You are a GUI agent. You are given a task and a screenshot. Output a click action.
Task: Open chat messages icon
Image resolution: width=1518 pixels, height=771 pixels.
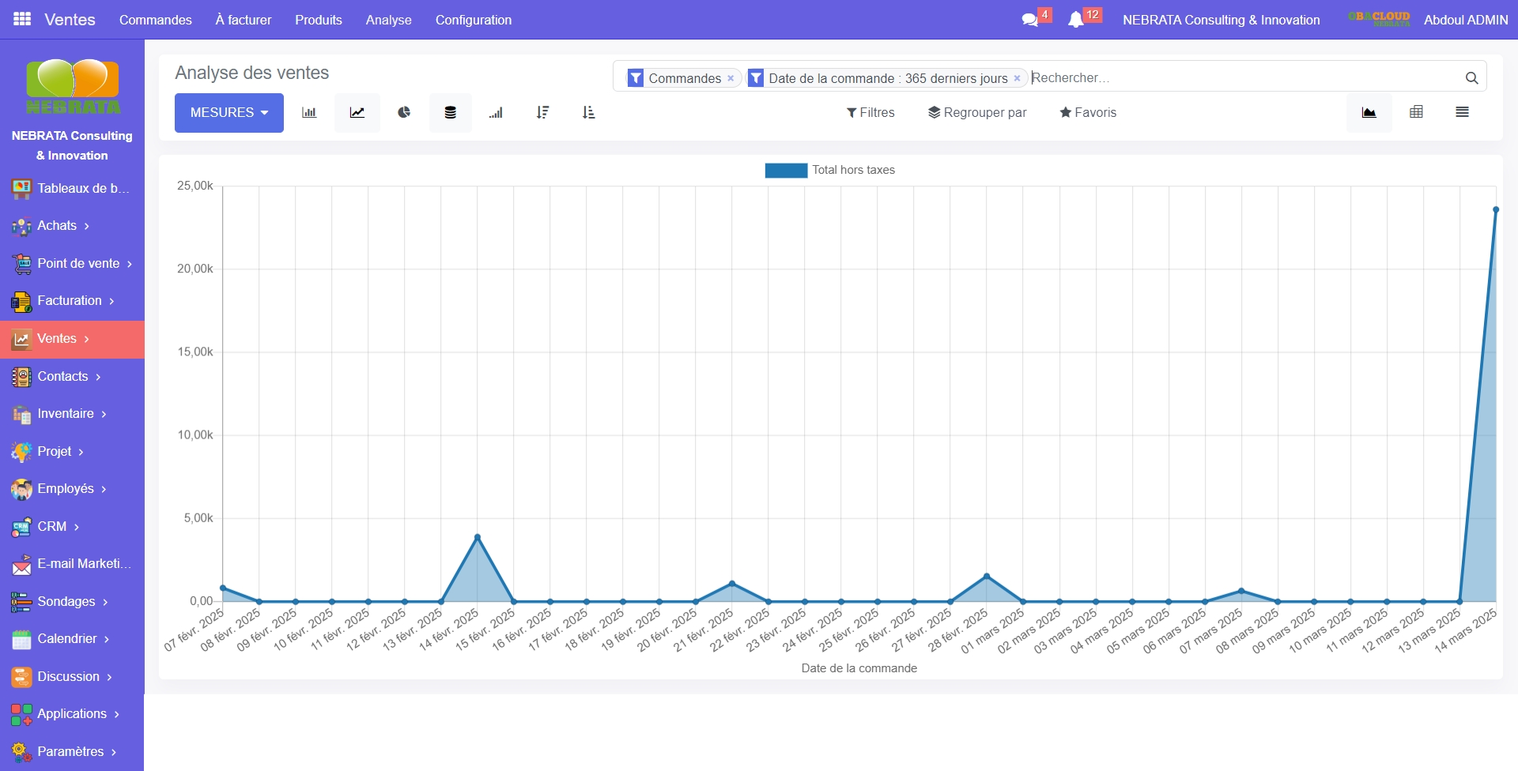coord(1029,20)
